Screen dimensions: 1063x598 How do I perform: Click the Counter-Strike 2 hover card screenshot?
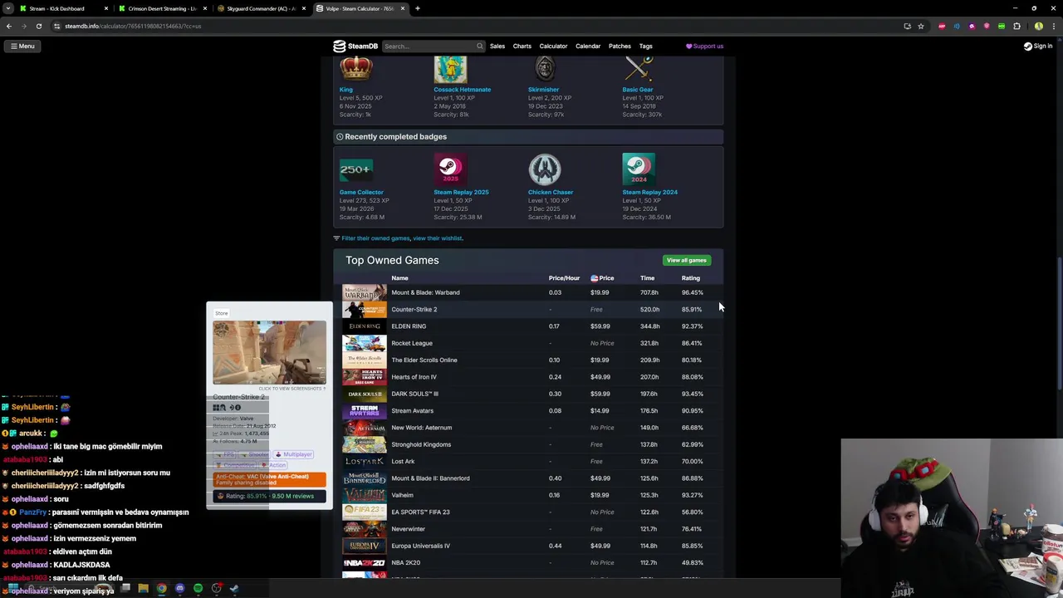point(269,352)
